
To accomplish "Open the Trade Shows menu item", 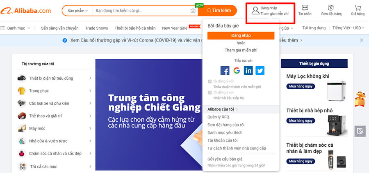I will [x=96, y=28].
